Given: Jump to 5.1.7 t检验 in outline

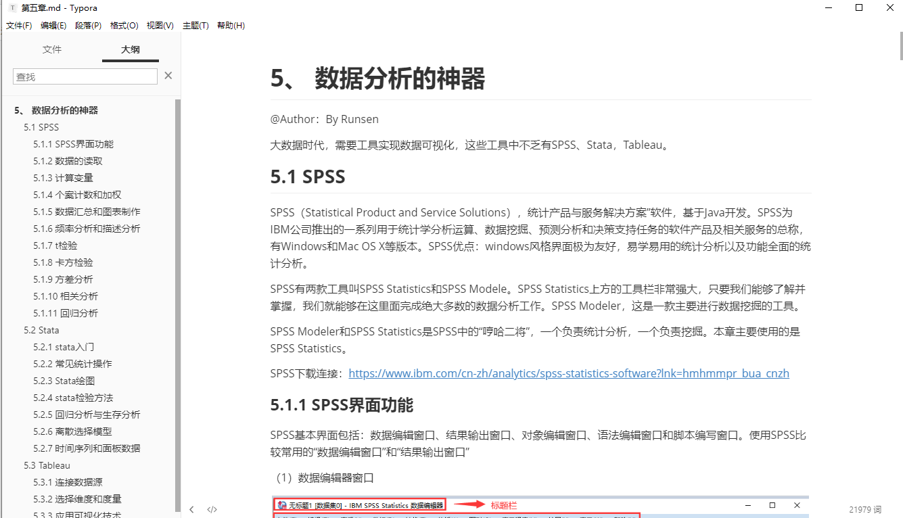Looking at the screenshot, I should (x=55, y=245).
